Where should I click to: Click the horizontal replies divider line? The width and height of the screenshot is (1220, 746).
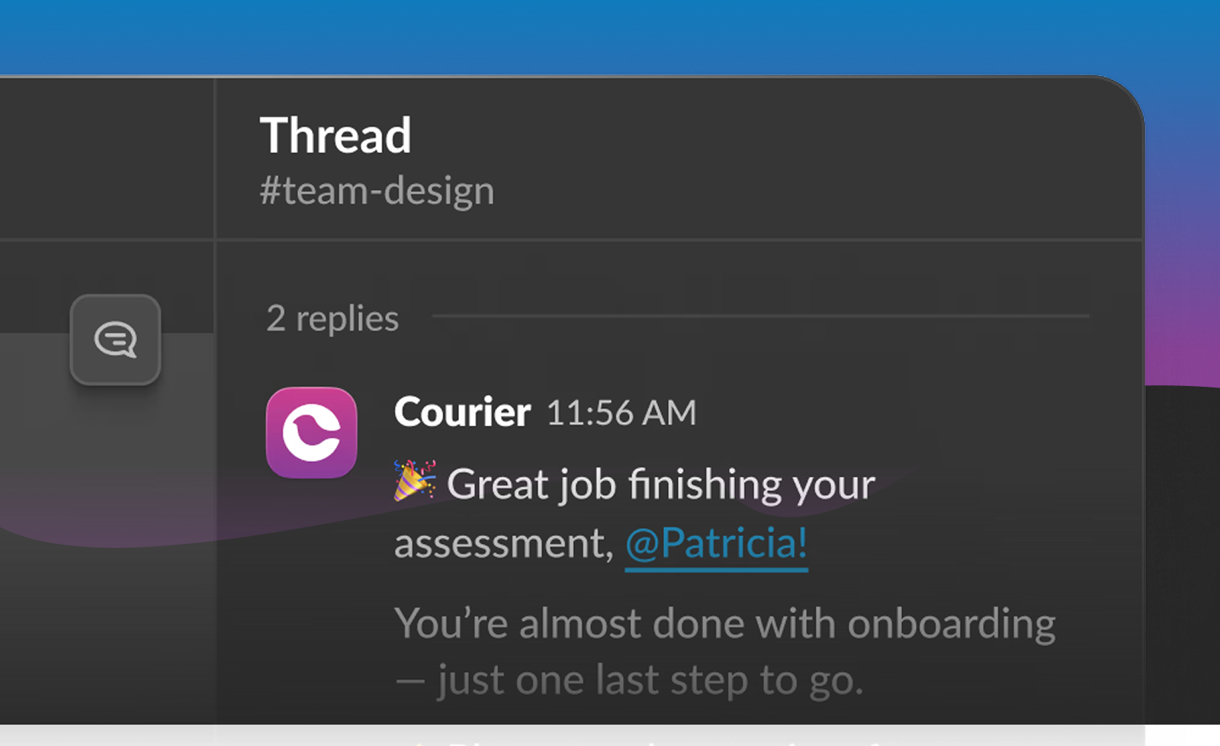point(762,317)
